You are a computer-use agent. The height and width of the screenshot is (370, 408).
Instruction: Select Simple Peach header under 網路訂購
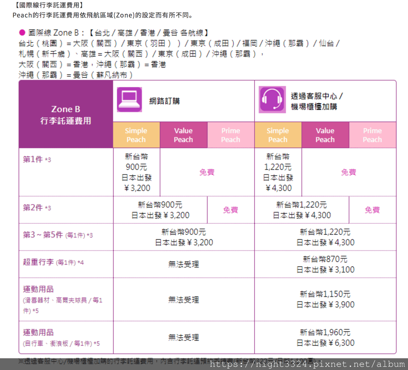point(136,135)
